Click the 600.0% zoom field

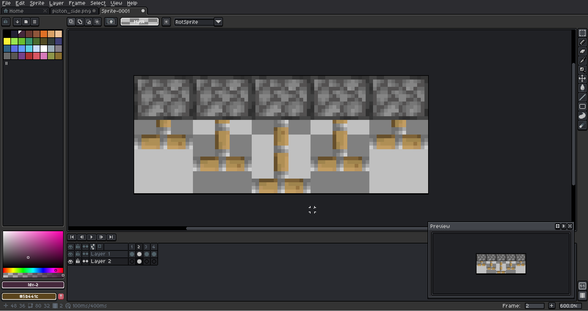pos(570,306)
